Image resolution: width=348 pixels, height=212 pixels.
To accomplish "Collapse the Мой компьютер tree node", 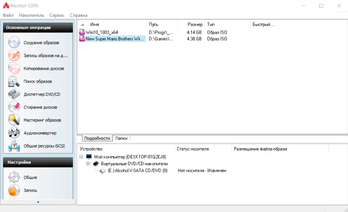I will click(x=81, y=157).
